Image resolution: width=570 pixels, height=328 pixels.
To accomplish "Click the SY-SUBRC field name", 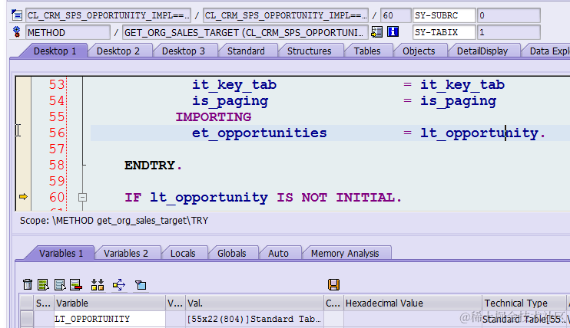I will pyautogui.click(x=444, y=15).
